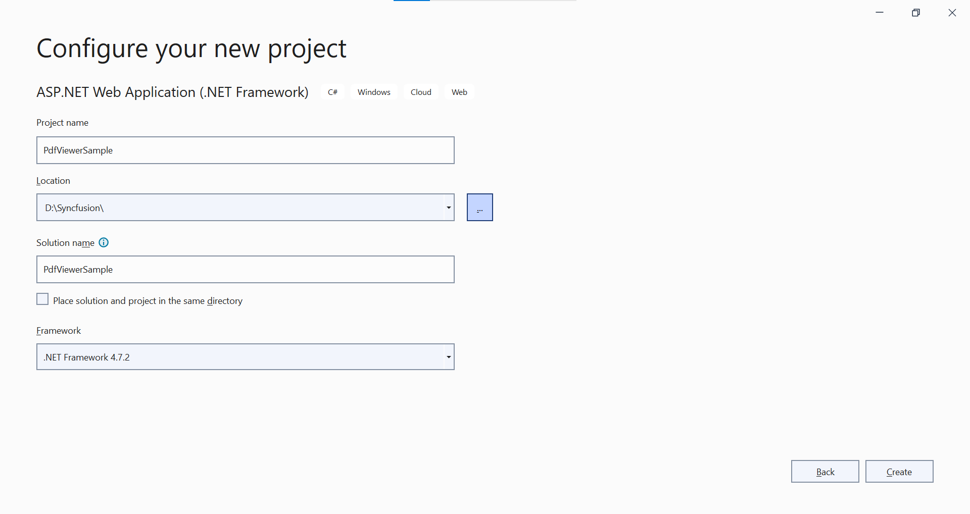Click the 'Place solution and project' label text
The width and height of the screenshot is (970, 514).
click(148, 301)
